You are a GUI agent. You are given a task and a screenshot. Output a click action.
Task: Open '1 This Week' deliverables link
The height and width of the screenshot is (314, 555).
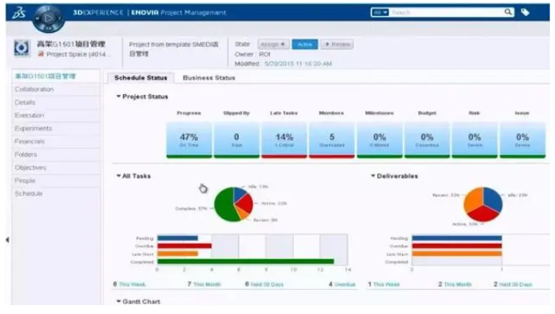tap(383, 284)
